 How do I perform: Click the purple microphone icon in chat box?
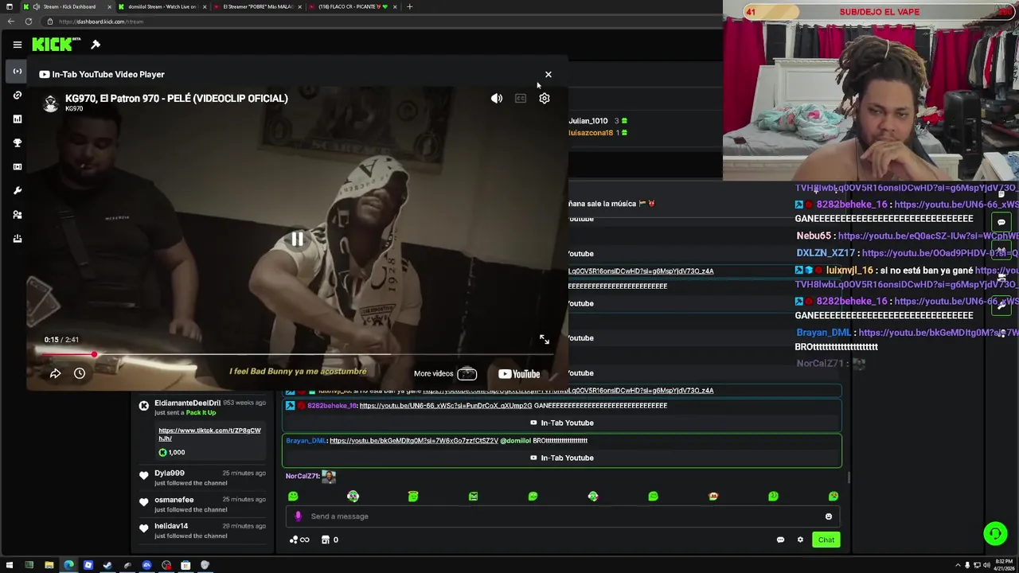coord(298,516)
